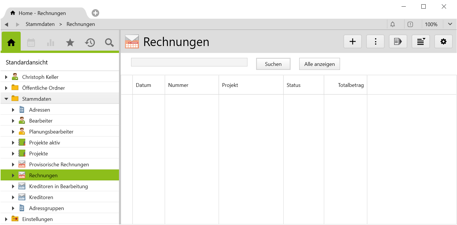The height and width of the screenshot is (225, 457).
Task: Open the bar chart statistics icon
Action: click(x=51, y=43)
